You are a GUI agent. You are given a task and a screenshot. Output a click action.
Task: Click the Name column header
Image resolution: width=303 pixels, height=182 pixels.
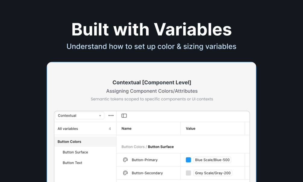point(127,128)
